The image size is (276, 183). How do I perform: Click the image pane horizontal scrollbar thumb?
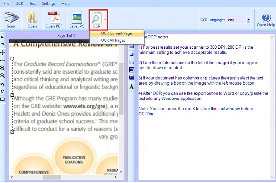coord(52,177)
